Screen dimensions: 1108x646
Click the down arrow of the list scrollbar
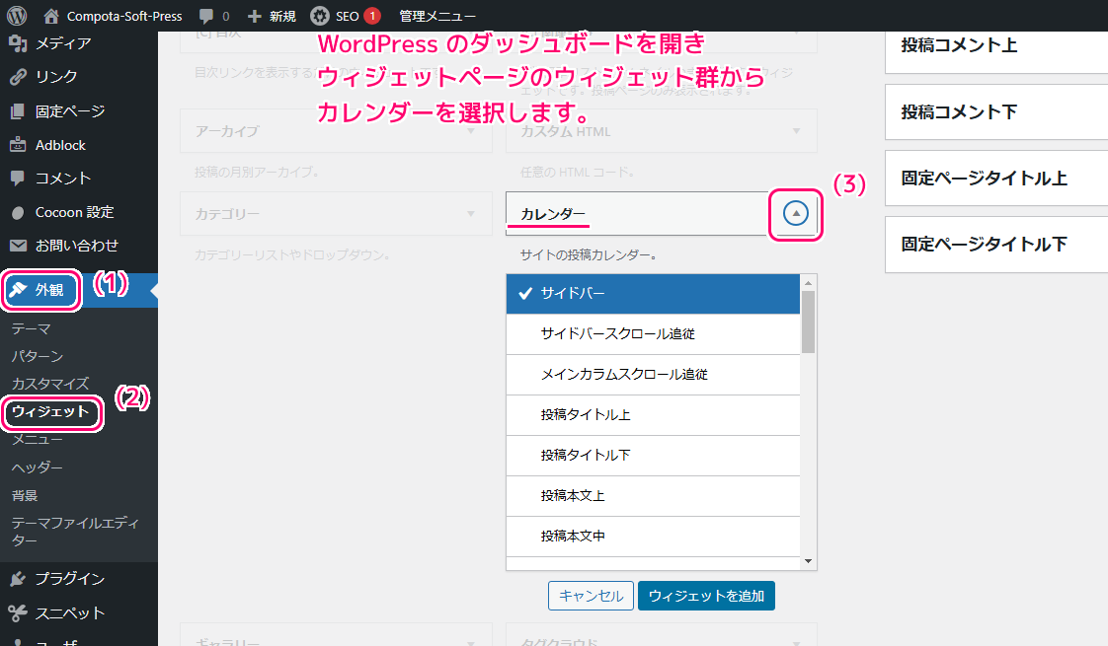click(809, 560)
